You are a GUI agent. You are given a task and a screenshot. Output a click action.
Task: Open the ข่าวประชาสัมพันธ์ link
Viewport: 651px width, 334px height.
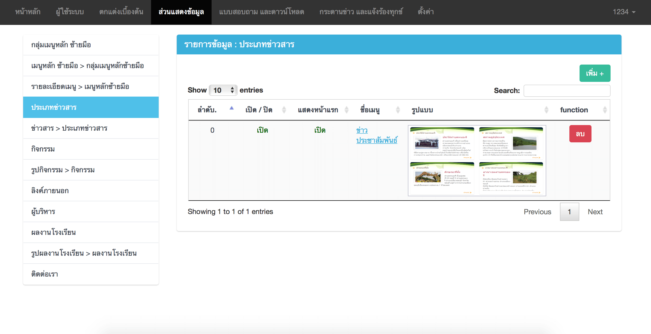pos(376,135)
